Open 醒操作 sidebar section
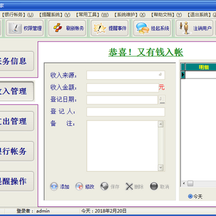The height and width of the screenshot is (216, 216). point(17,181)
